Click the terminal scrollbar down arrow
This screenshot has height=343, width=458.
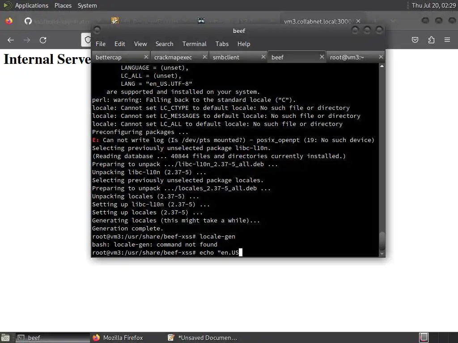[382, 254]
